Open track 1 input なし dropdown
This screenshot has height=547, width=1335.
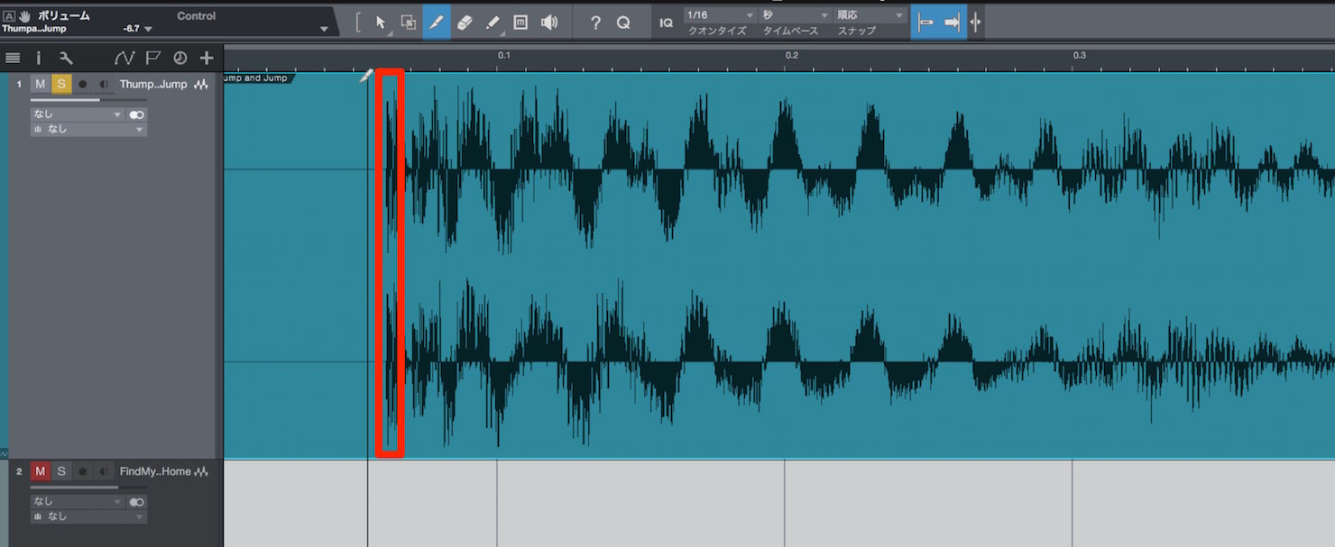(x=77, y=114)
